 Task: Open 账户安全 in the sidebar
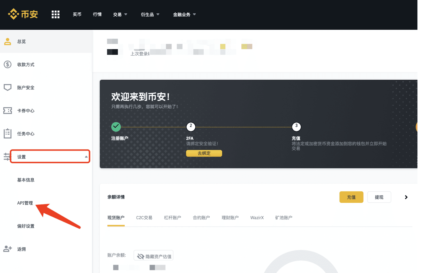click(26, 88)
